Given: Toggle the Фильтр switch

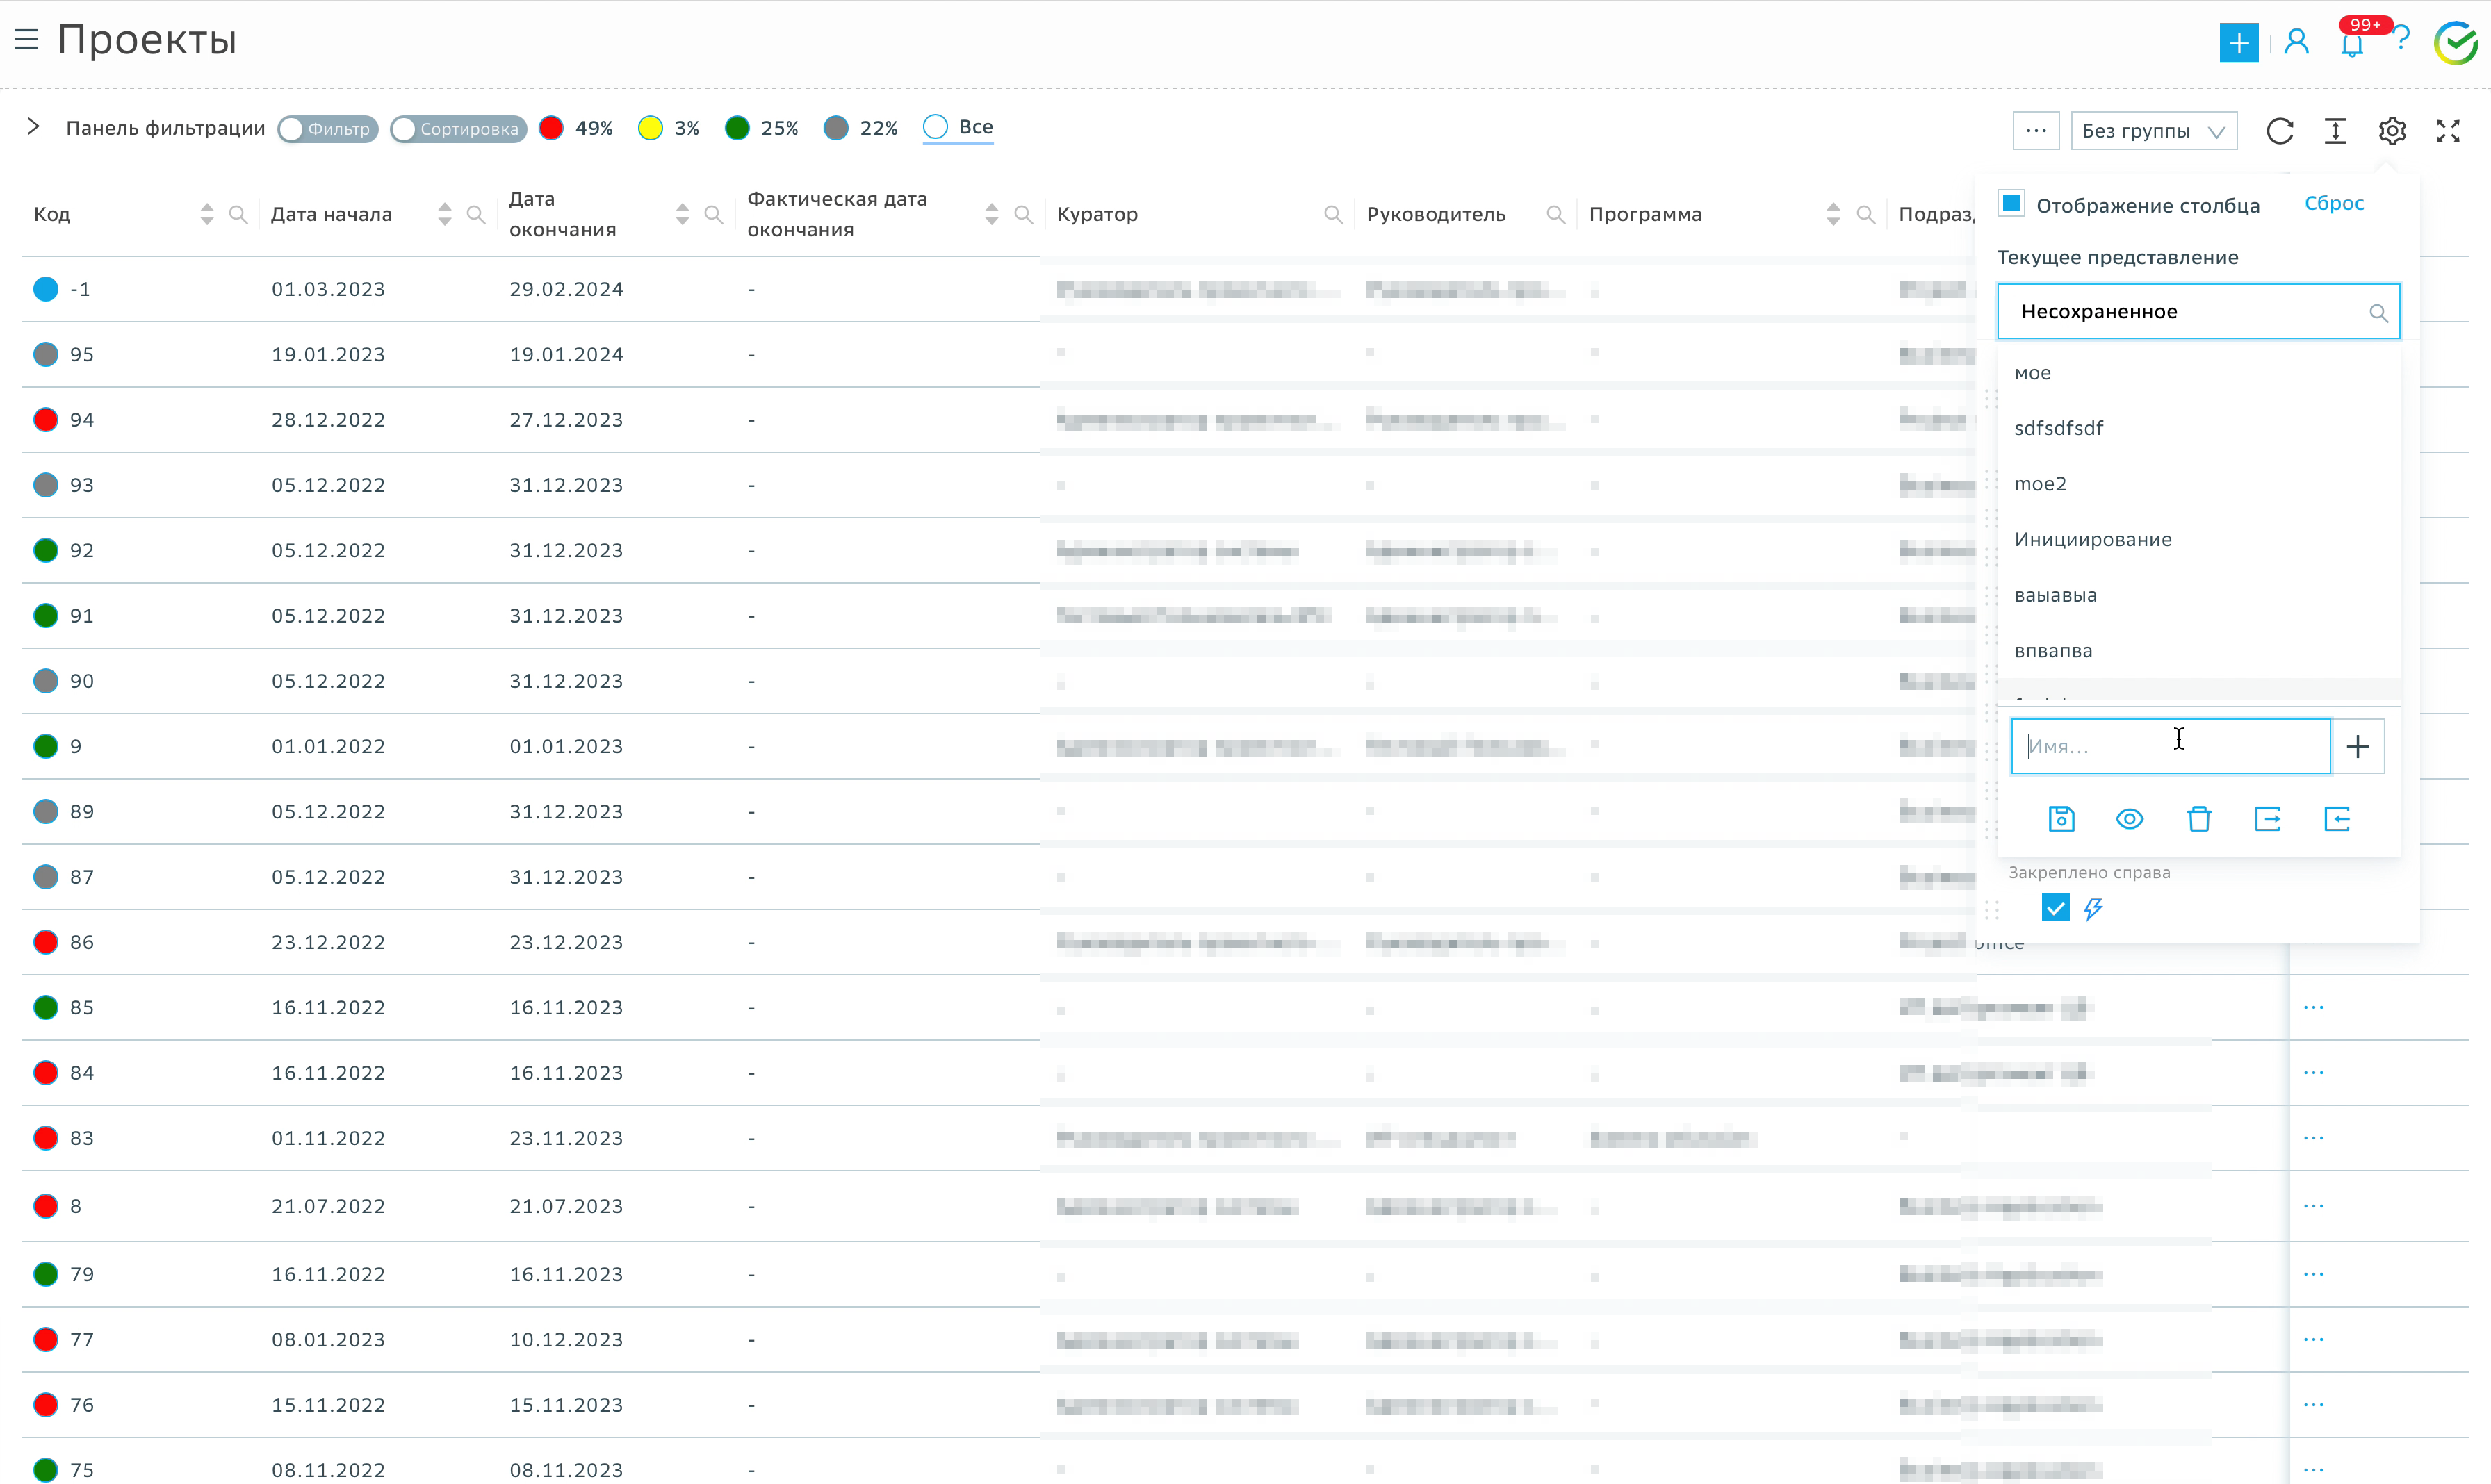Looking at the screenshot, I should pyautogui.click(x=327, y=129).
